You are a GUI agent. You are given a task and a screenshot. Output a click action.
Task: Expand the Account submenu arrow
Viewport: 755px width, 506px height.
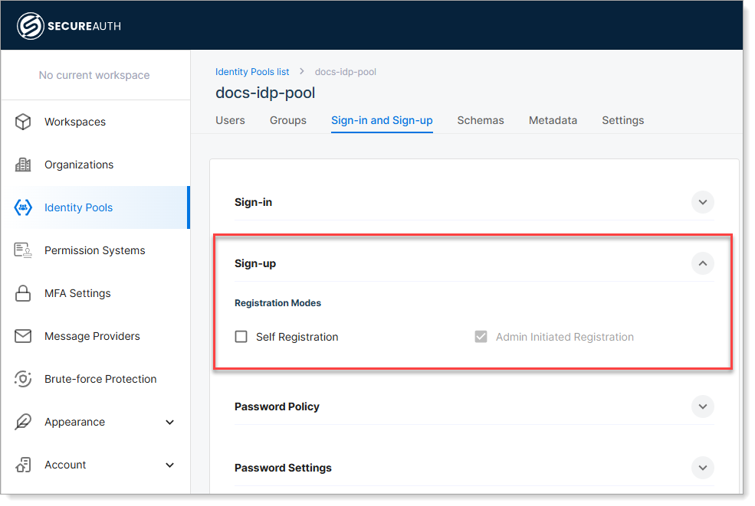pyautogui.click(x=169, y=465)
